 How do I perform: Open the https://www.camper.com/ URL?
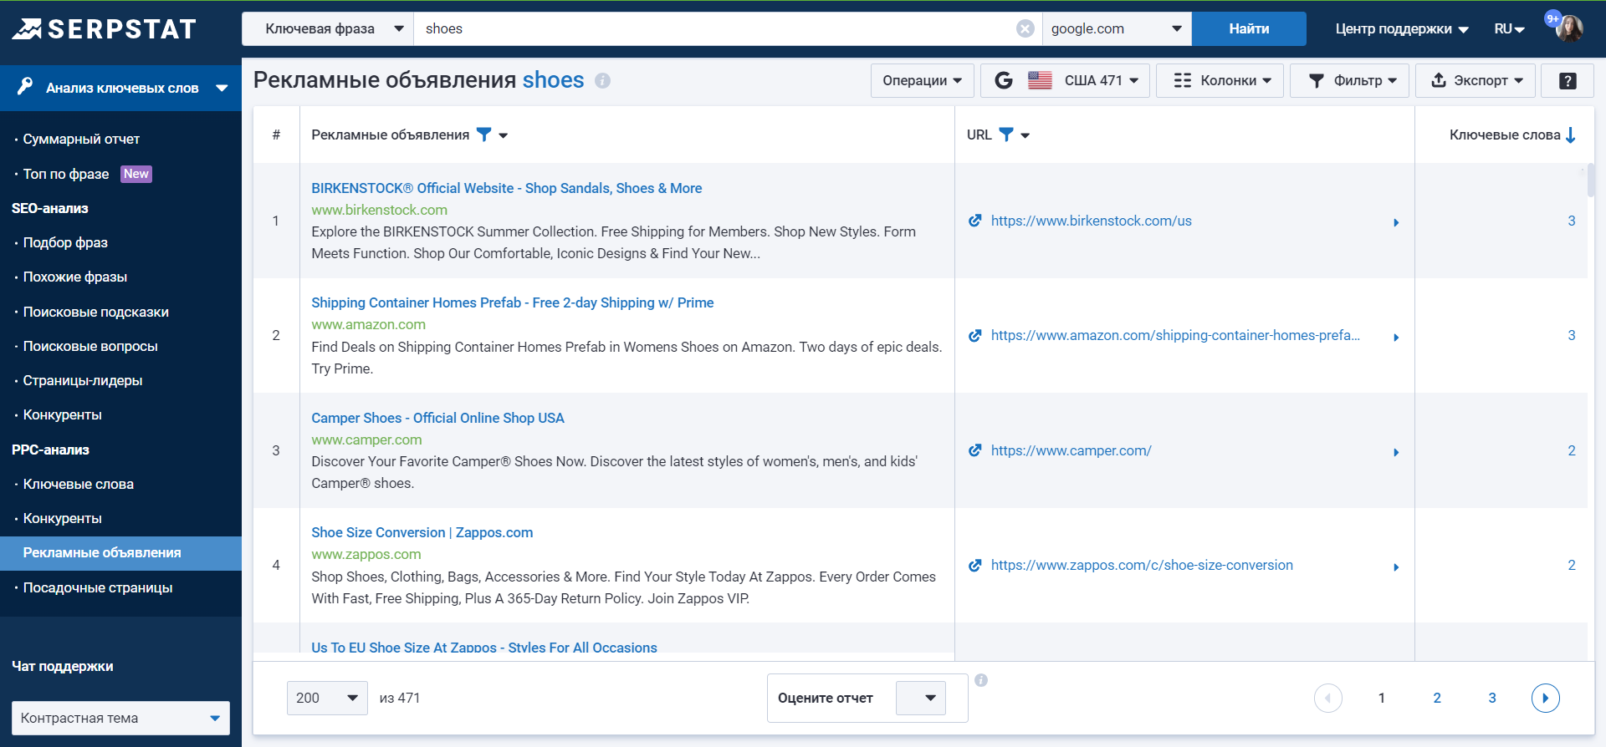1071,450
